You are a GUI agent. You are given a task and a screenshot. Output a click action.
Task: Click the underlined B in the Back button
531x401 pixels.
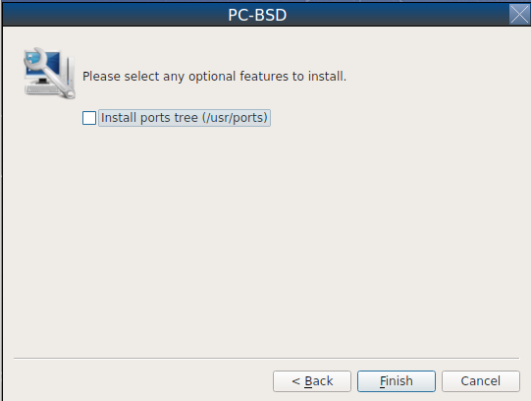coord(308,381)
